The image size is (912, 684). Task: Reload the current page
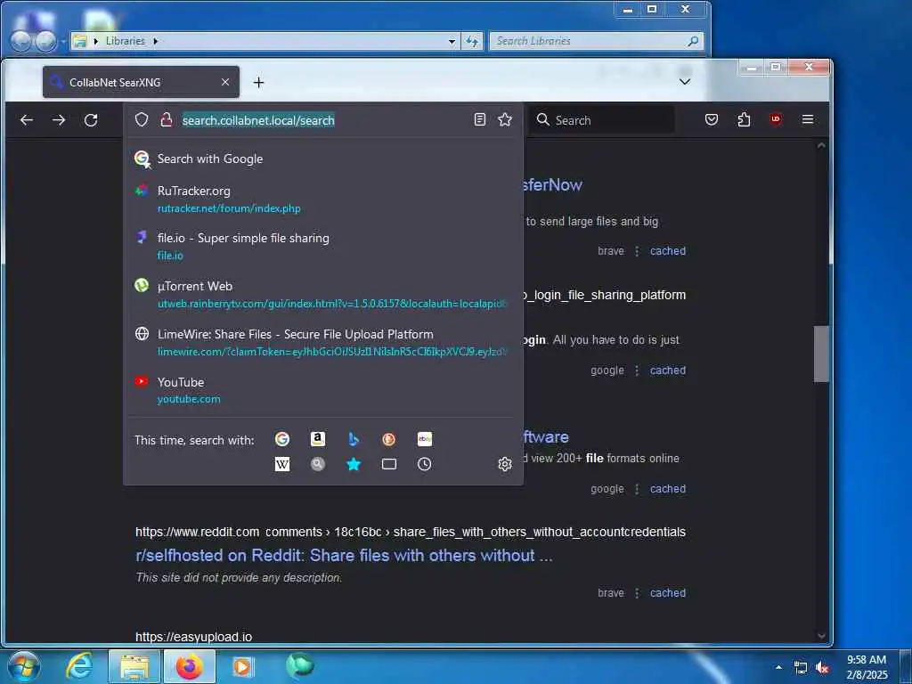(x=91, y=120)
